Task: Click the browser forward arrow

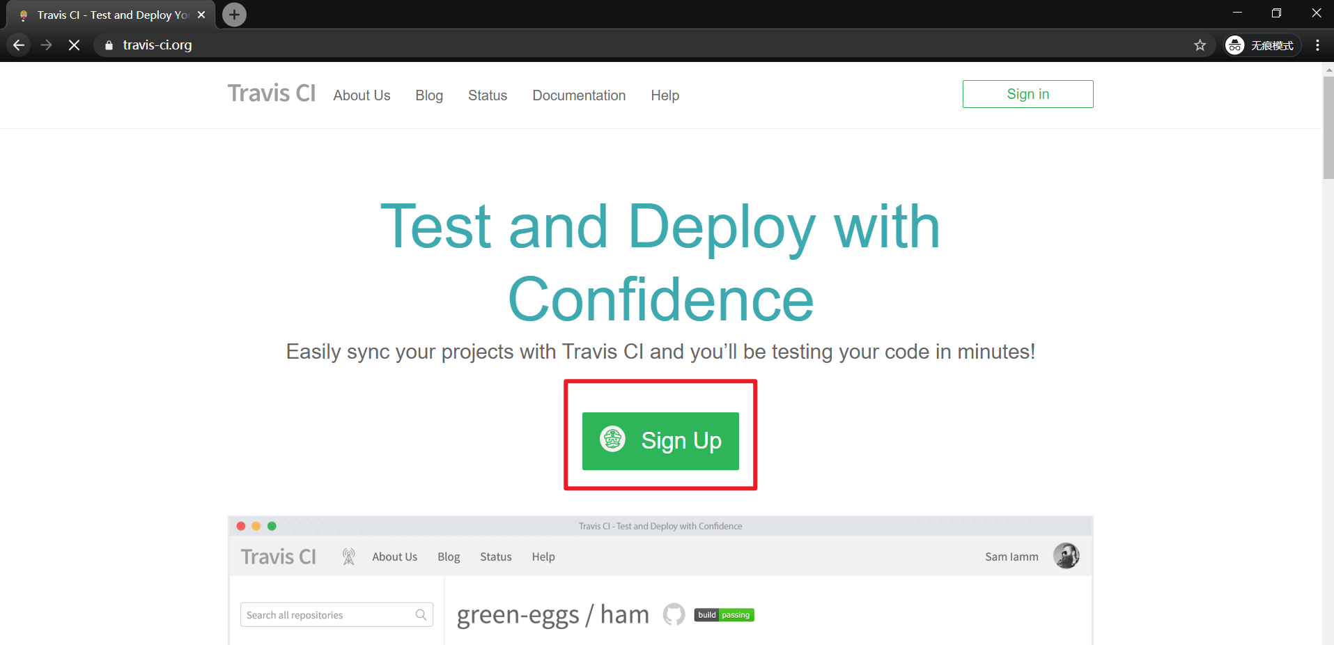Action: point(47,45)
